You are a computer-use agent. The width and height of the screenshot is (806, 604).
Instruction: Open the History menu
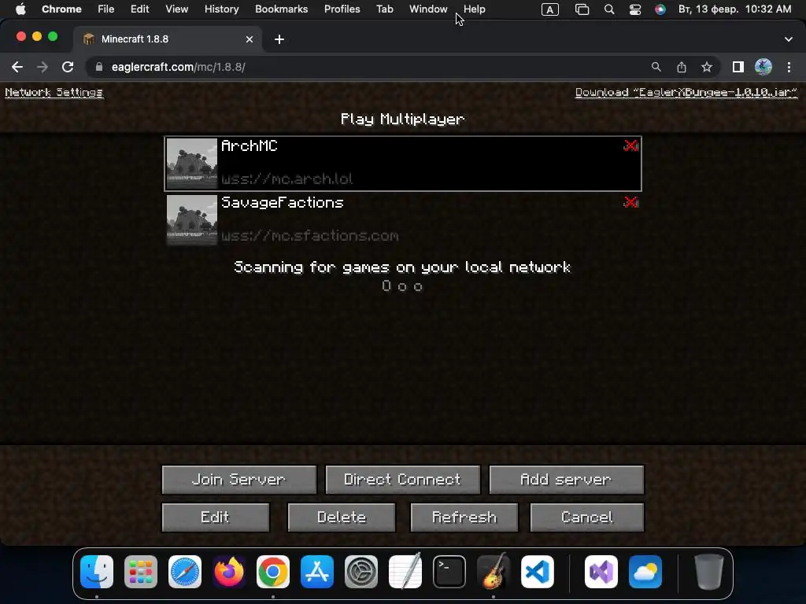click(x=221, y=9)
